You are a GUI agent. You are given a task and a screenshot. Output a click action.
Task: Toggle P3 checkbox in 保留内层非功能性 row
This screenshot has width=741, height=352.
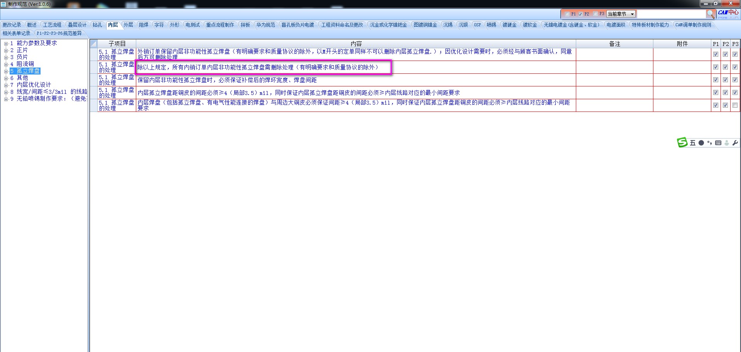[x=735, y=80]
